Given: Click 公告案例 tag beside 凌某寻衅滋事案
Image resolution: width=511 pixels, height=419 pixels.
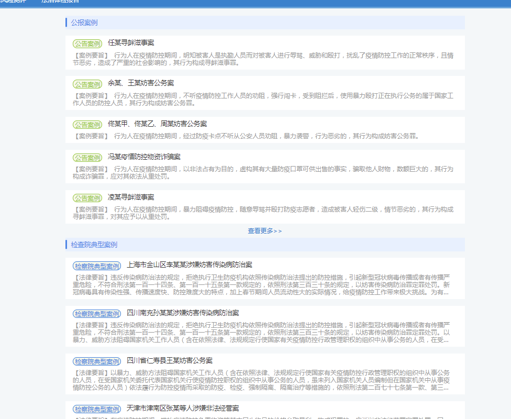Looking at the screenshot, I should coord(87,199).
